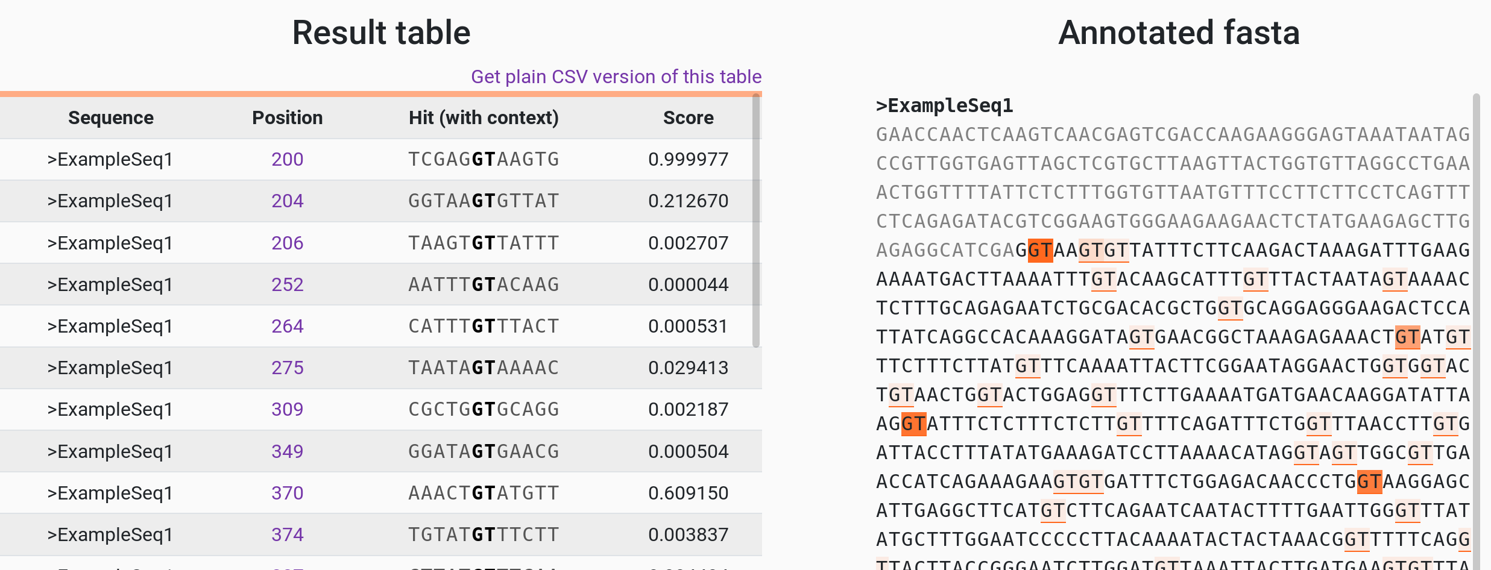Click Hit (with context) column header
Screen dimensions: 1491x570
[484, 117]
